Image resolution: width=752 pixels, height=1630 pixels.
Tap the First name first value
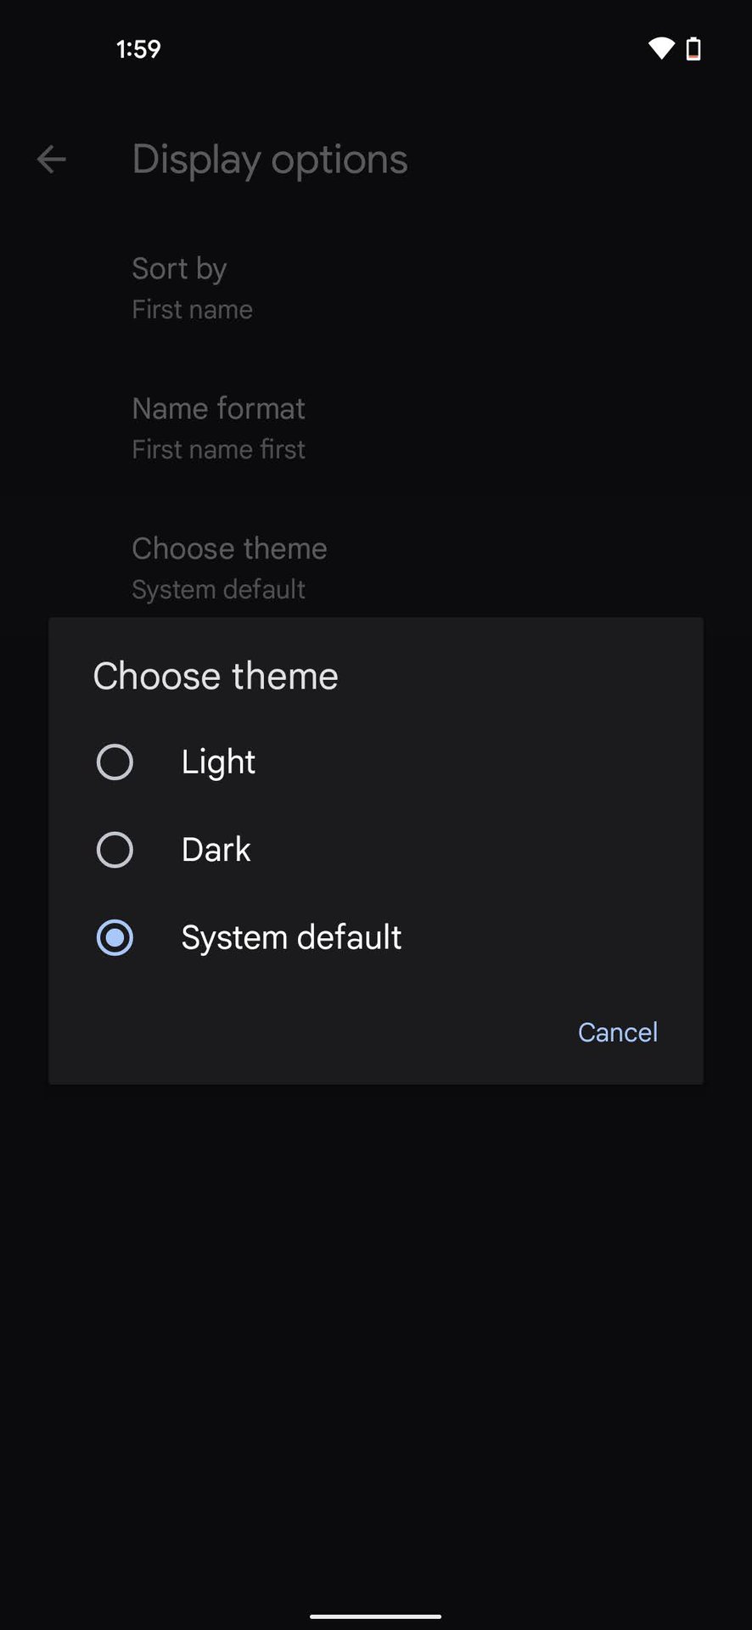(x=218, y=450)
